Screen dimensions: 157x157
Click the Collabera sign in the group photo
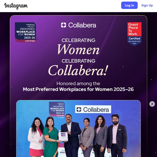93,109
